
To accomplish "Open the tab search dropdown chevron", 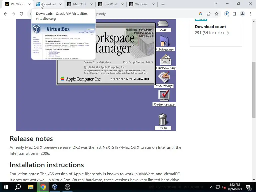I will point(216,3).
